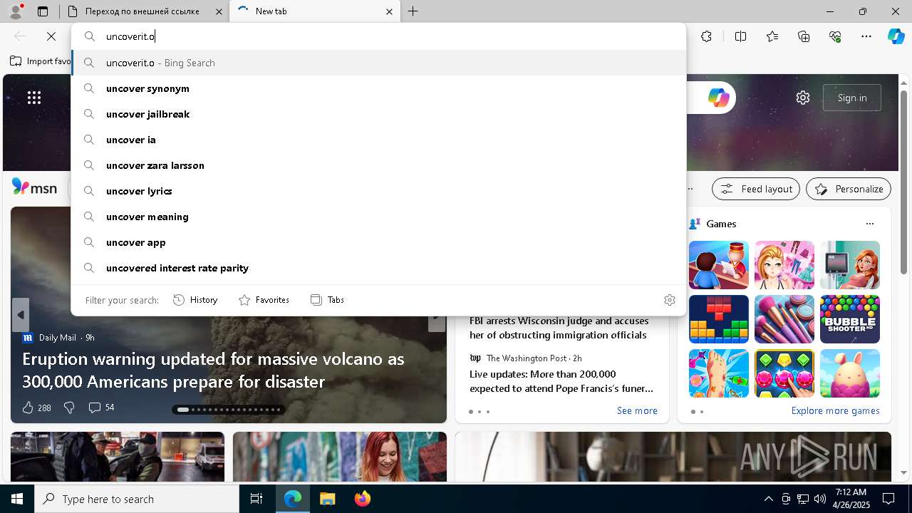
Task: Open the MSN logo link
Action: [34, 188]
